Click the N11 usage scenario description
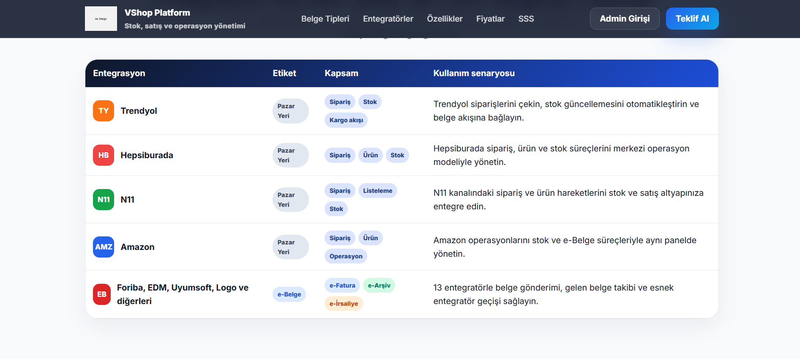This screenshot has width=800, height=362. click(568, 200)
